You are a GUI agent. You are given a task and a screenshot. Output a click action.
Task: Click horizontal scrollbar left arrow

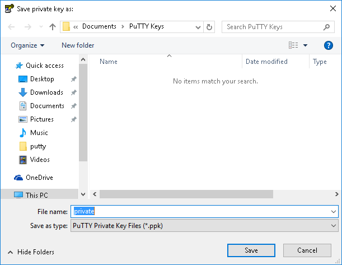point(95,194)
